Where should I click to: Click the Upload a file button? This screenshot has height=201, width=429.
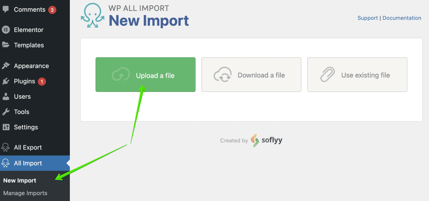coord(146,75)
